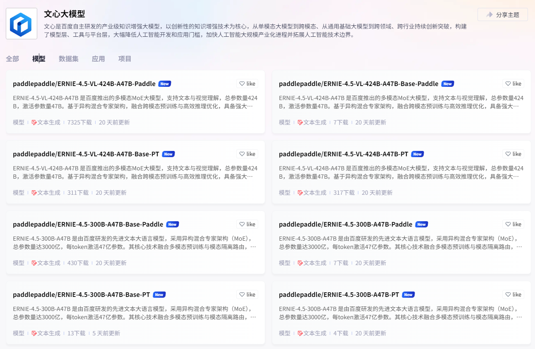
Task: Click New badge on ERNIE-4.5-VL-424B-A47B-Base-Paddle
Action: [448, 84]
